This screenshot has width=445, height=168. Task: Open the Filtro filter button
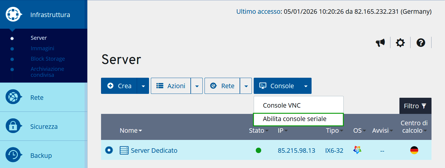pyautogui.click(x=415, y=106)
